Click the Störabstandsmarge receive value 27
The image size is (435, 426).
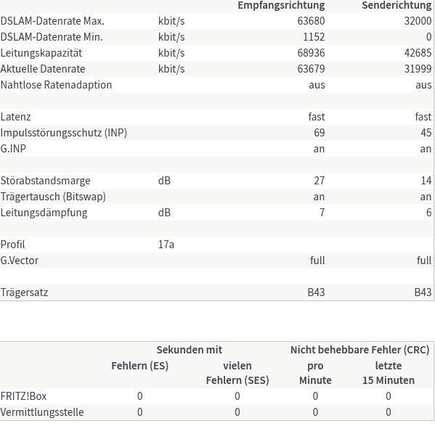point(320,181)
